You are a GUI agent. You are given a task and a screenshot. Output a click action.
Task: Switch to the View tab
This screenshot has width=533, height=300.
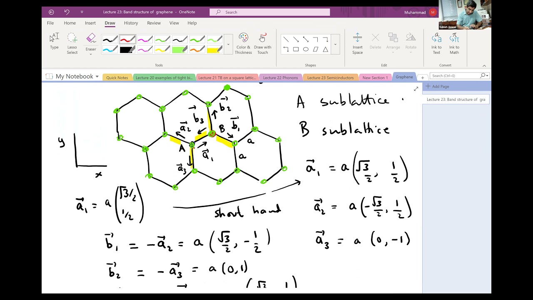[x=174, y=23]
